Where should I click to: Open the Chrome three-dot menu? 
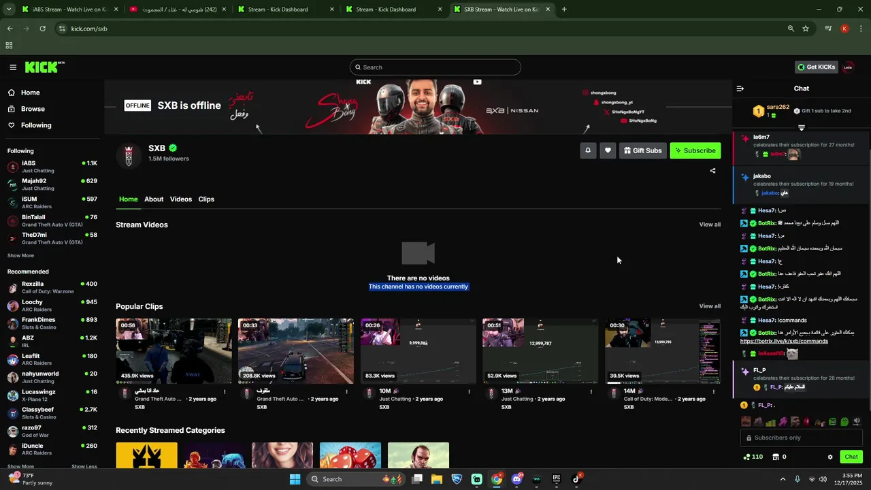coord(861,29)
